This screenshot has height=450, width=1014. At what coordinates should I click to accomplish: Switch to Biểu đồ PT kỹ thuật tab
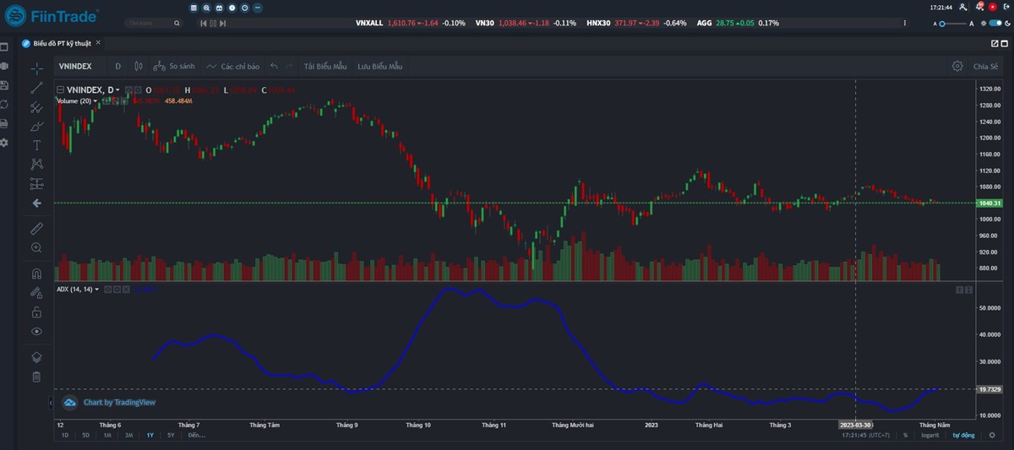61,43
